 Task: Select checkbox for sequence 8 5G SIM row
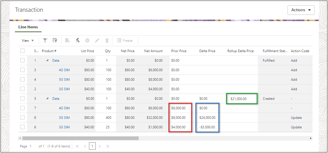[22, 117]
